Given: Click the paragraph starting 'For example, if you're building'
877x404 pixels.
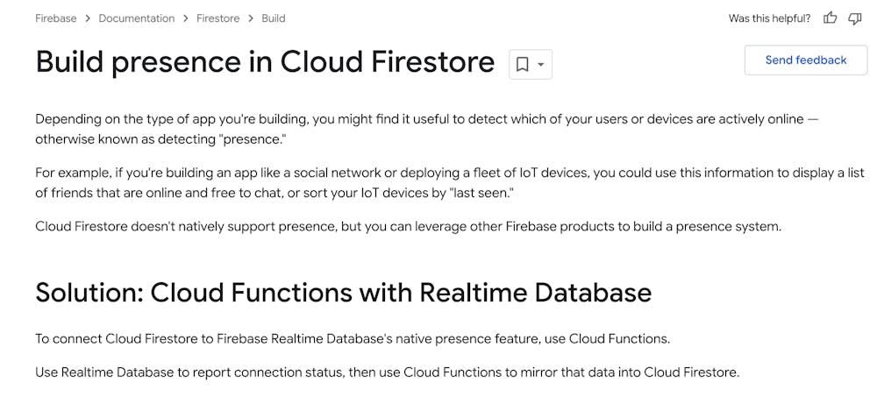Looking at the screenshot, I should (450, 183).
